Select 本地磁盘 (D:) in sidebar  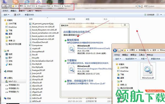(12, 85)
